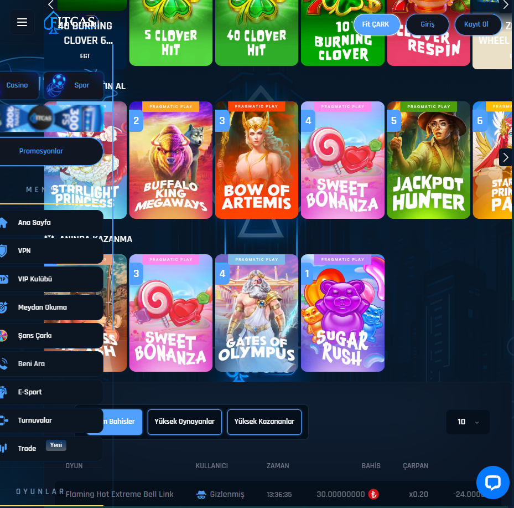Click the Giriş login button
The image size is (514, 508).
(428, 24)
